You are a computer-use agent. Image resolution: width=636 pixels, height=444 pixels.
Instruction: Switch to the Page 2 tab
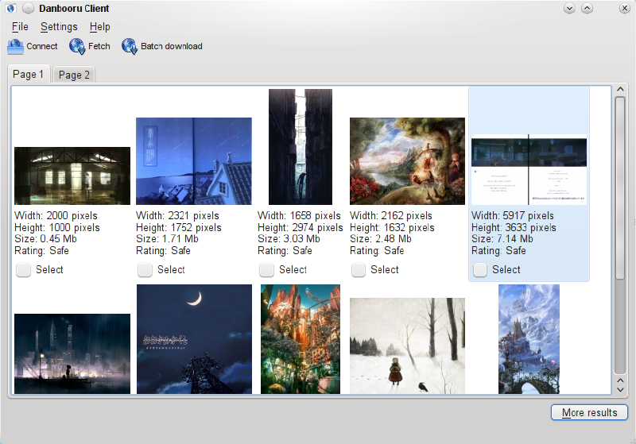[74, 75]
